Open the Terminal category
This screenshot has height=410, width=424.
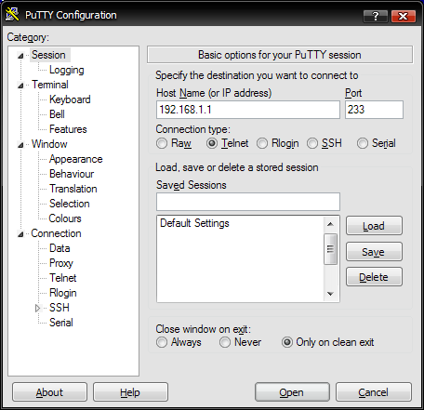[50, 85]
